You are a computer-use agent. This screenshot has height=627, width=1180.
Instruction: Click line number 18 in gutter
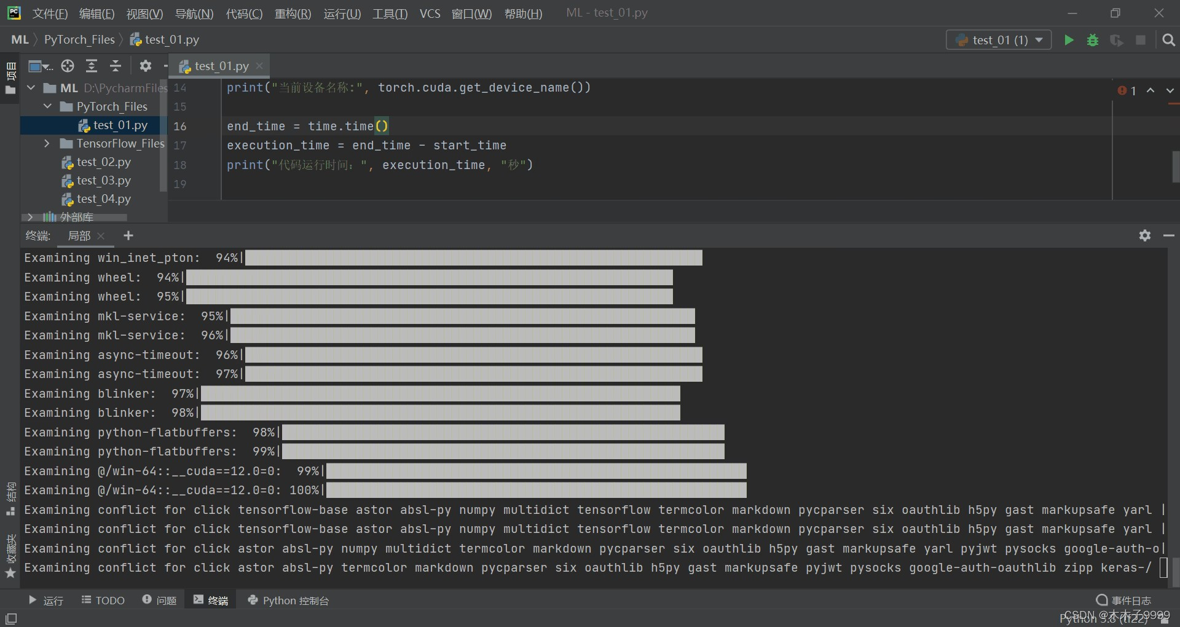pos(180,165)
